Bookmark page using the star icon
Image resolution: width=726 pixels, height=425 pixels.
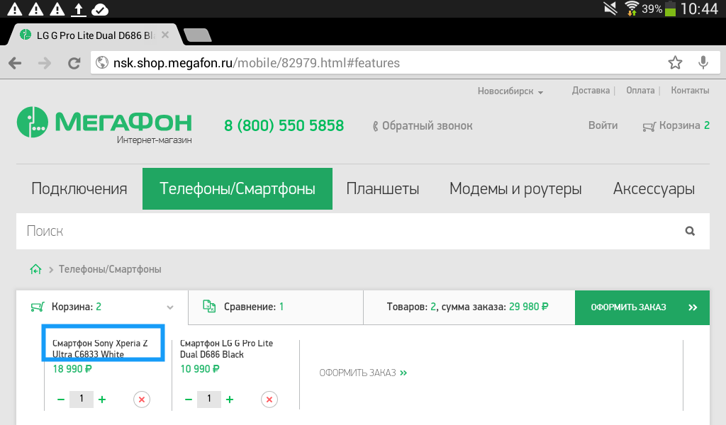coord(675,63)
